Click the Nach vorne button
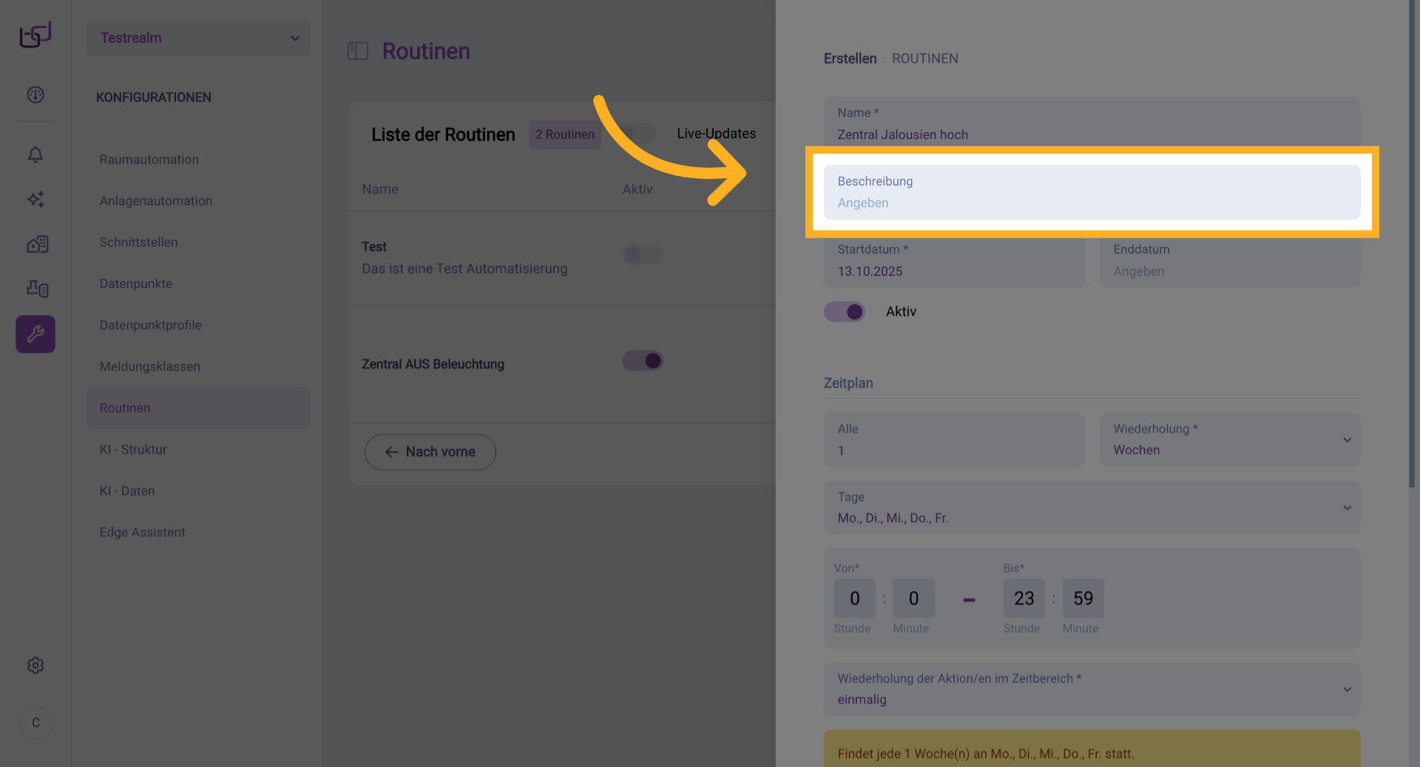This screenshot has height=767, width=1420. point(430,452)
